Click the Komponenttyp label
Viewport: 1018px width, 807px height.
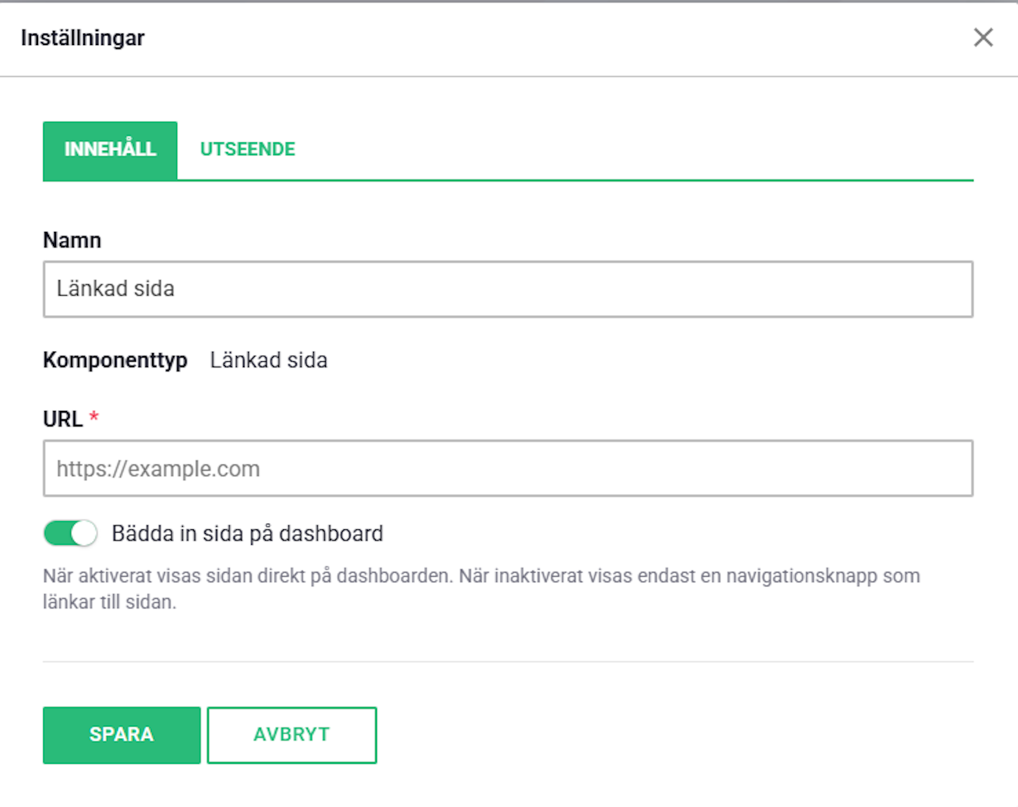115,360
